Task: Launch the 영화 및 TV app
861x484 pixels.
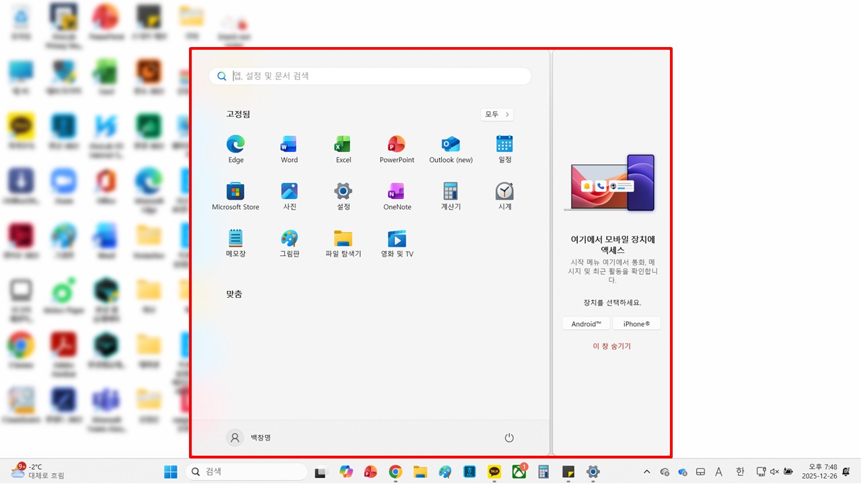Action: coord(397,243)
